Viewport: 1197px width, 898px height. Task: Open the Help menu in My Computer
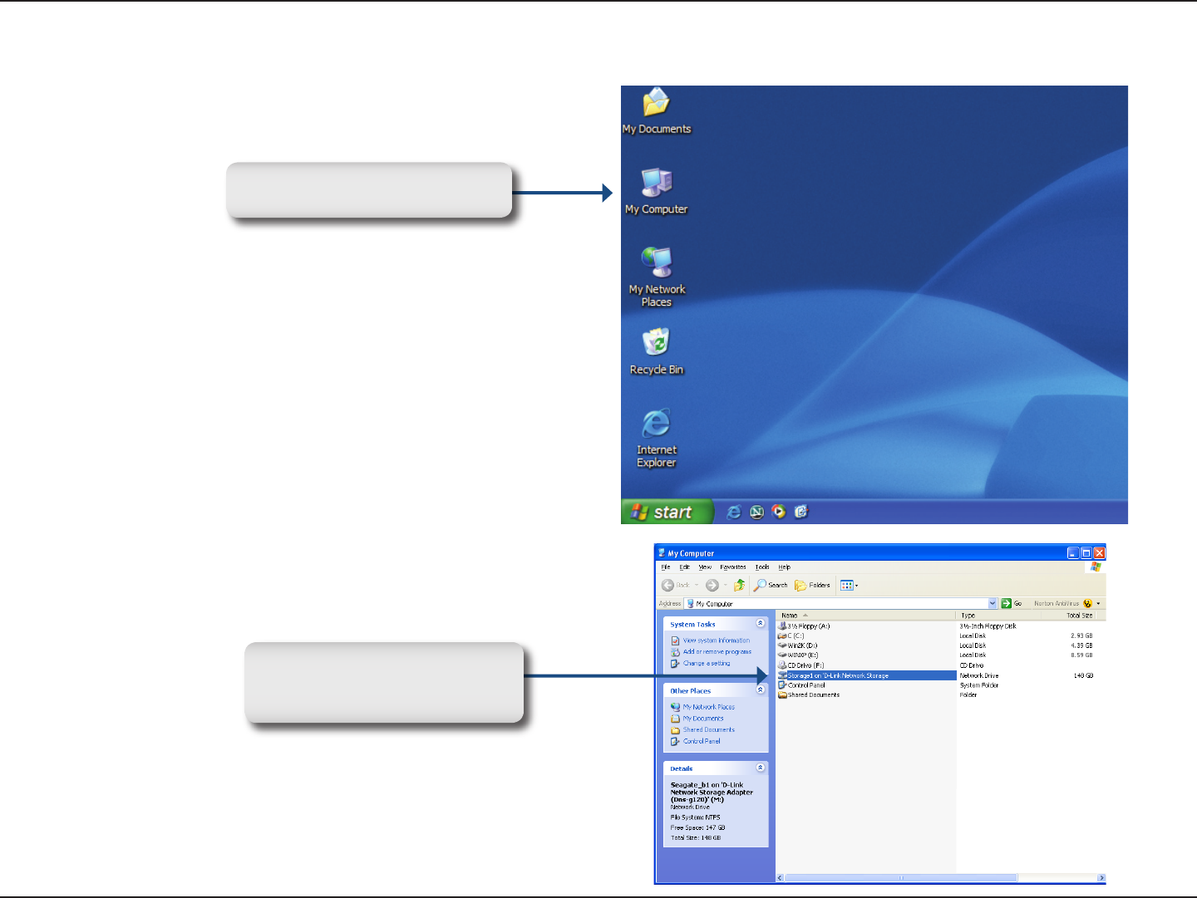pyautogui.click(x=784, y=567)
